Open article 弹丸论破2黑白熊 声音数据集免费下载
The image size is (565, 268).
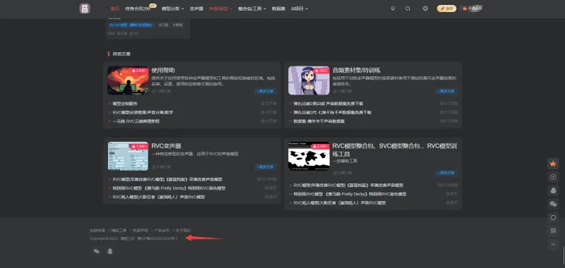(x=328, y=104)
